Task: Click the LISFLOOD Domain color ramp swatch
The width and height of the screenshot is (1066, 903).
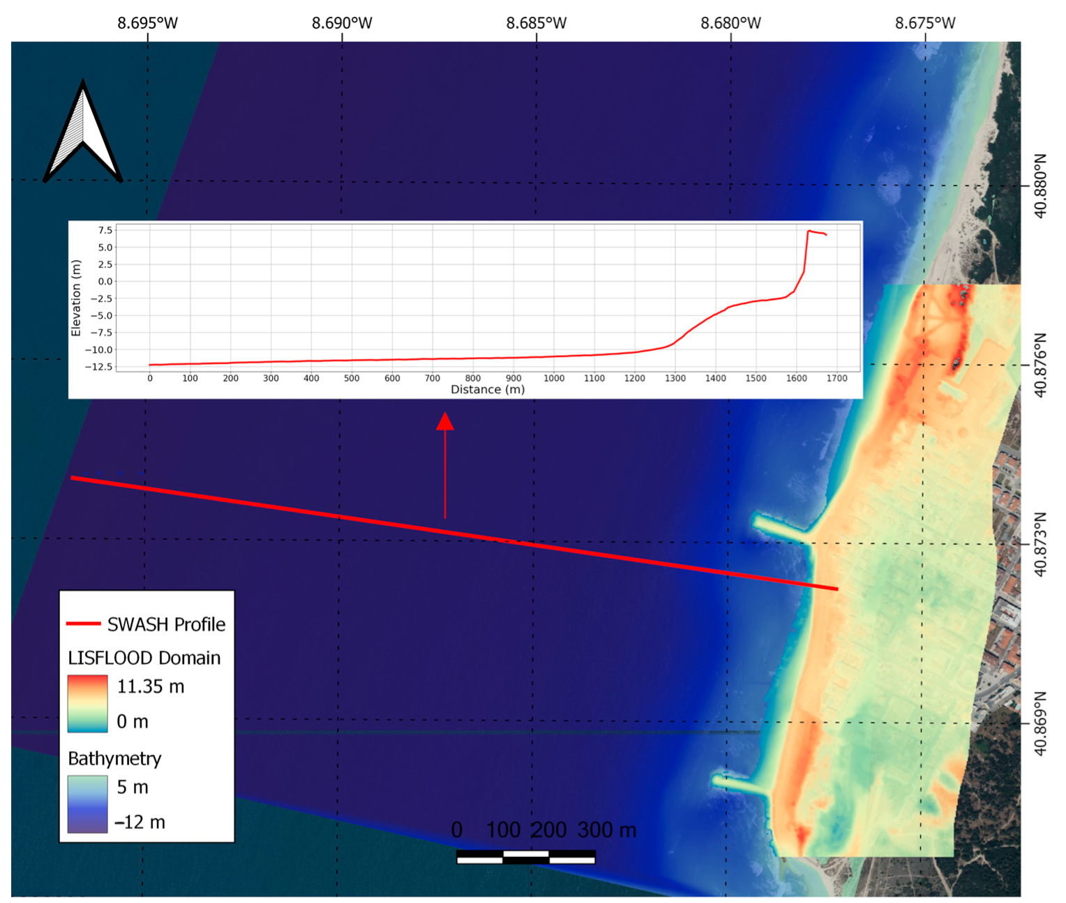Action: 87,704
